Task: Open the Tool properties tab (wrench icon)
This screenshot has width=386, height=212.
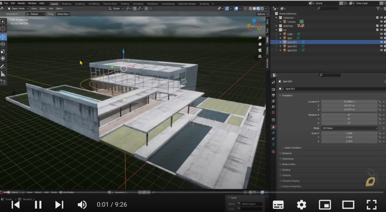Action: pyautogui.click(x=273, y=82)
